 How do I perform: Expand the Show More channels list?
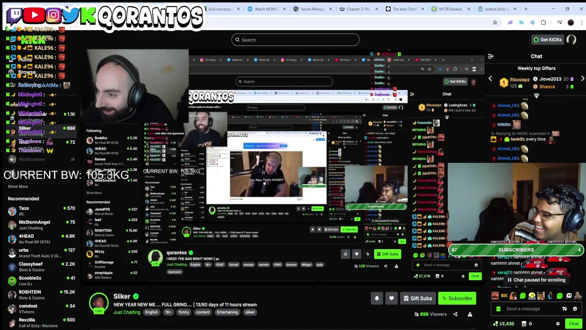pos(18,187)
